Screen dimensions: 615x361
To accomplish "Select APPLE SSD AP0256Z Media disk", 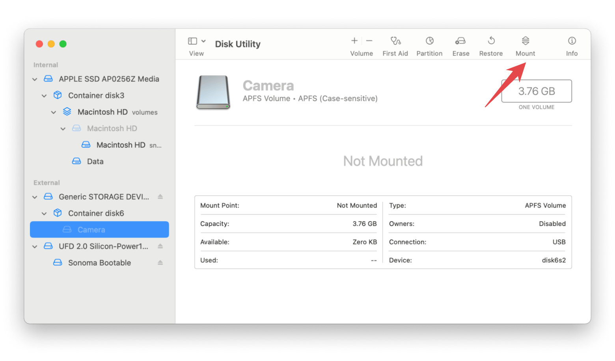I will (x=109, y=79).
